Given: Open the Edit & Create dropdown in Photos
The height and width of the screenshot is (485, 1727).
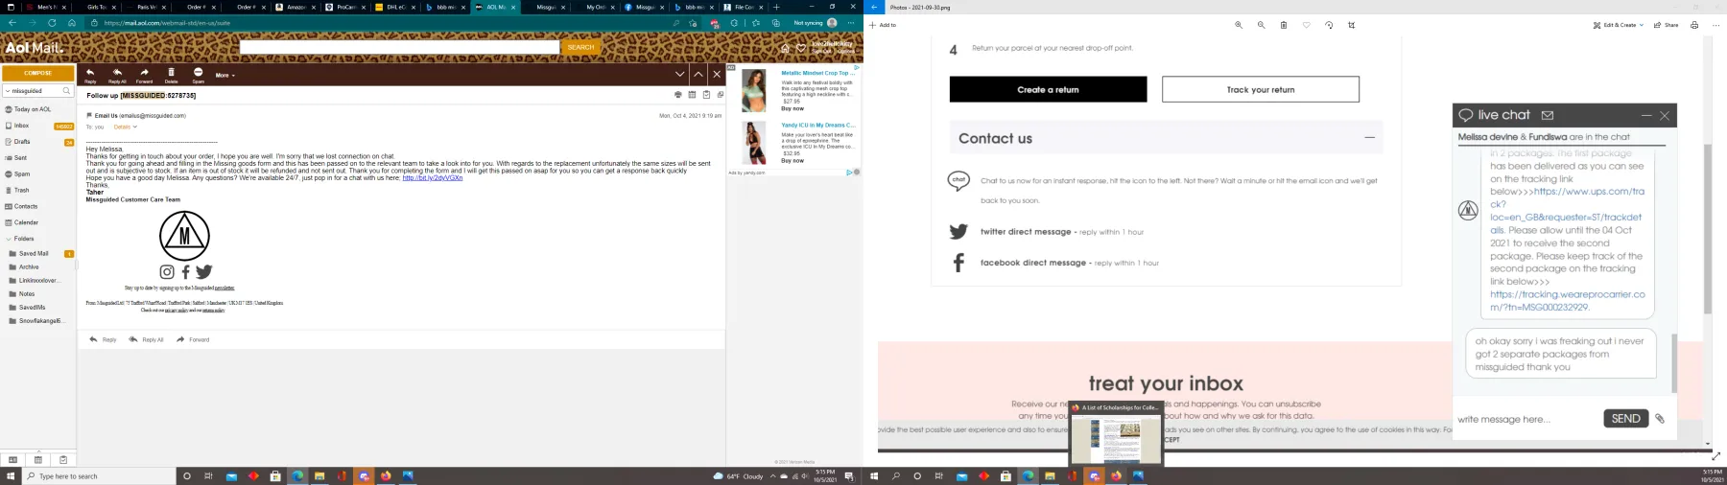Looking at the screenshot, I should [1619, 25].
